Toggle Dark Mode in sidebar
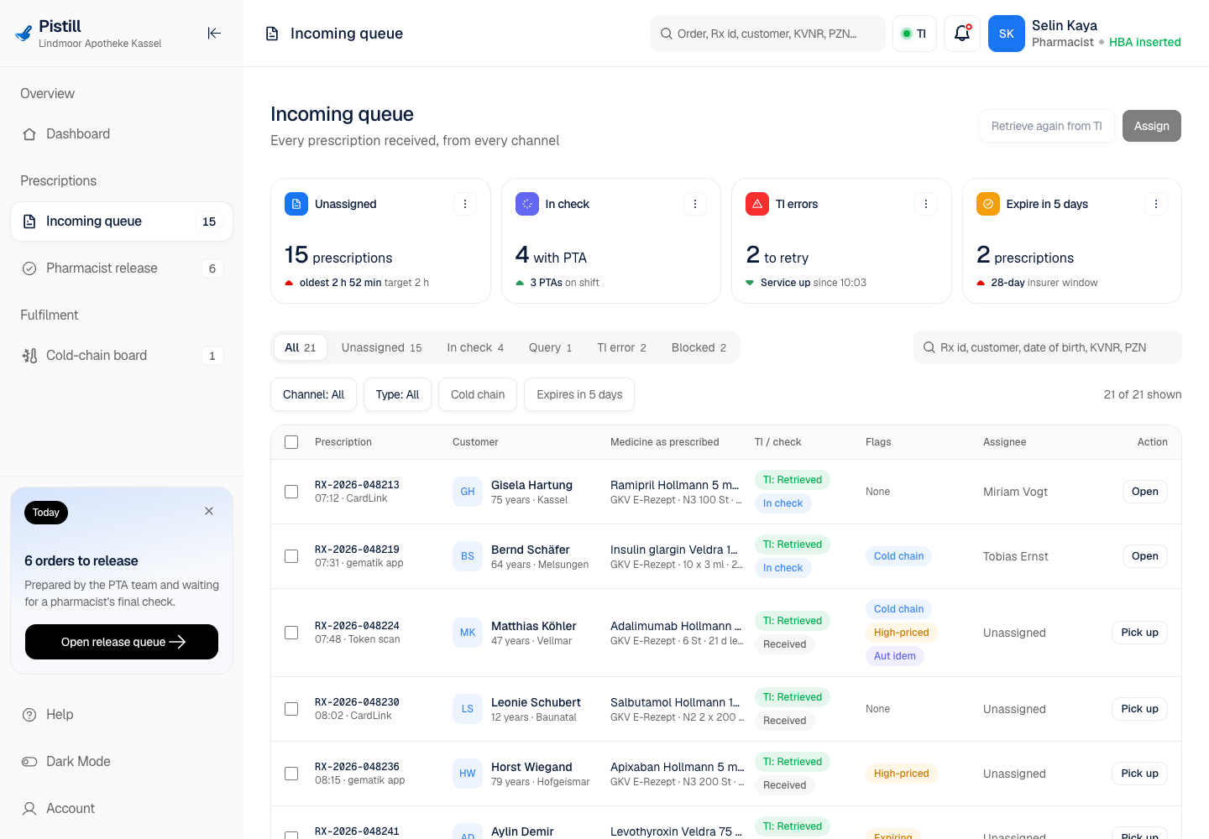1209x839 pixels. click(122, 761)
